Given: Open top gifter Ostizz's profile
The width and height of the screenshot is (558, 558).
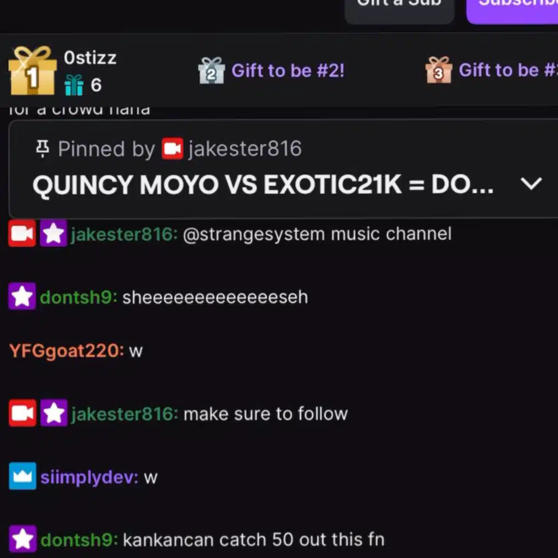Looking at the screenshot, I should (x=90, y=58).
